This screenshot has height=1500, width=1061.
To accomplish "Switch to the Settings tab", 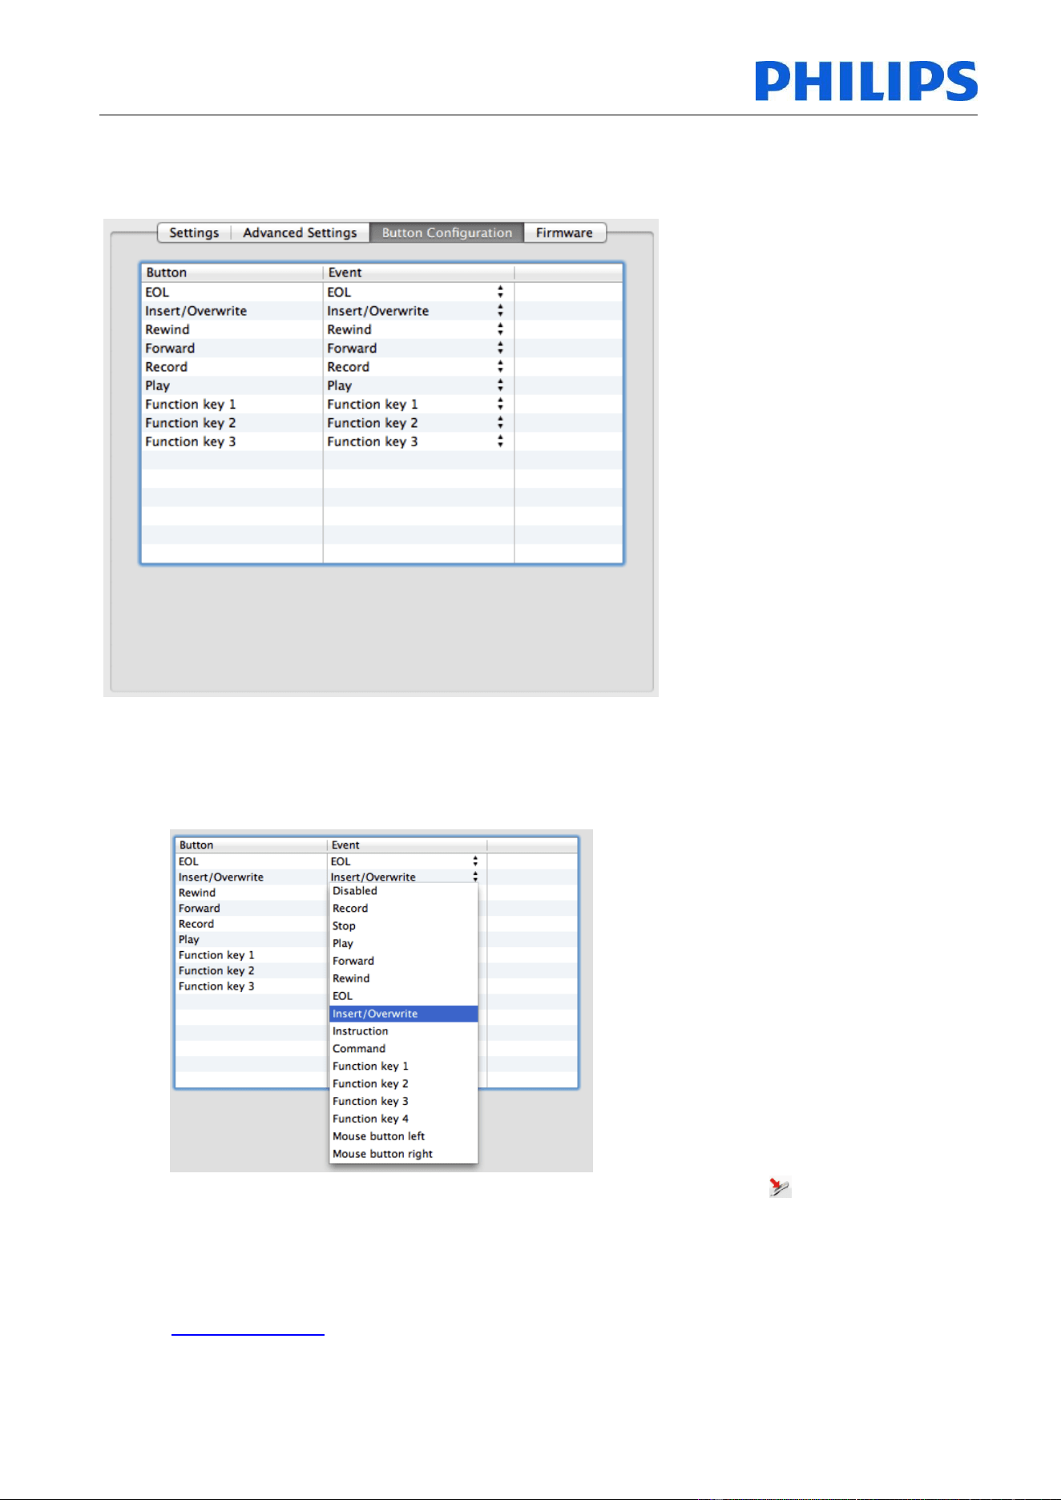I will coord(194,232).
